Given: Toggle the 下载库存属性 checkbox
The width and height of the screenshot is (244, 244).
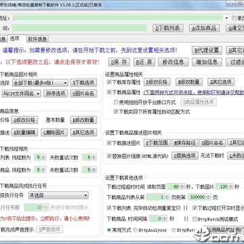Looking at the screenshot, I should click(x=109, y=82).
